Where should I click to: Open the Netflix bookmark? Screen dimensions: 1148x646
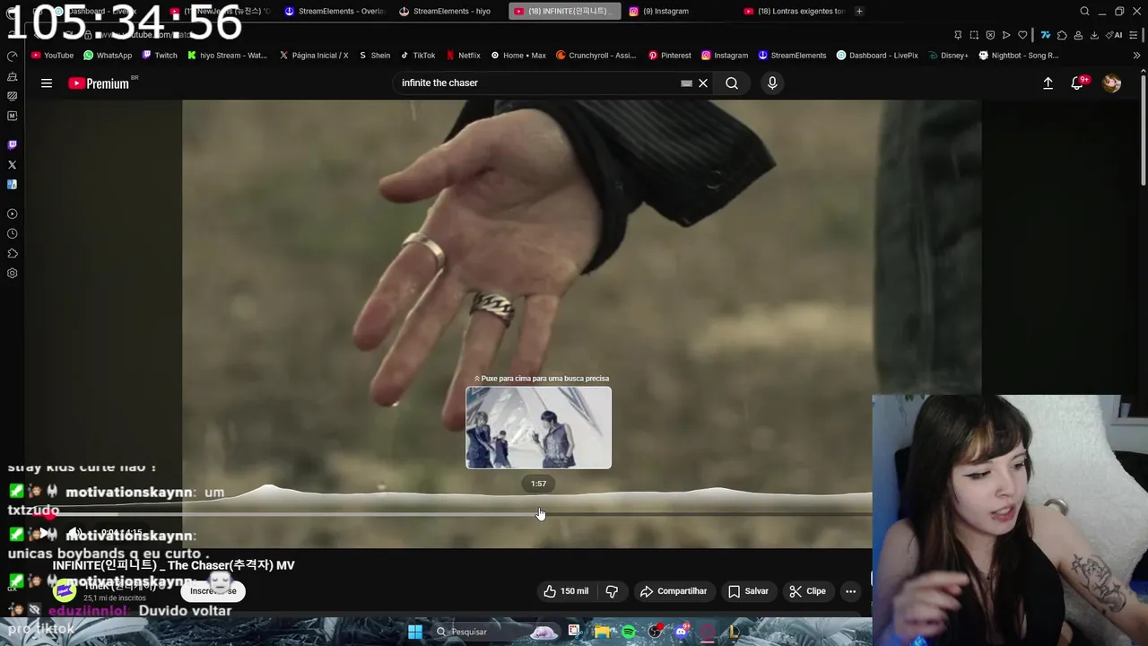[463, 56]
